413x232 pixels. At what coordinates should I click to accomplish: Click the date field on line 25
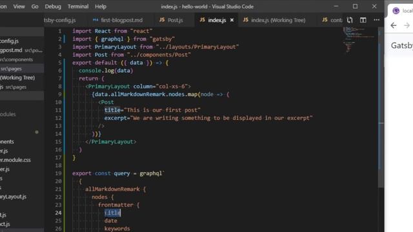(111, 220)
